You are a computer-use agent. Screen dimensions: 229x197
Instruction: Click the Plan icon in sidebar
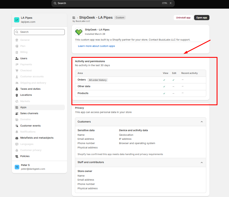17,46
